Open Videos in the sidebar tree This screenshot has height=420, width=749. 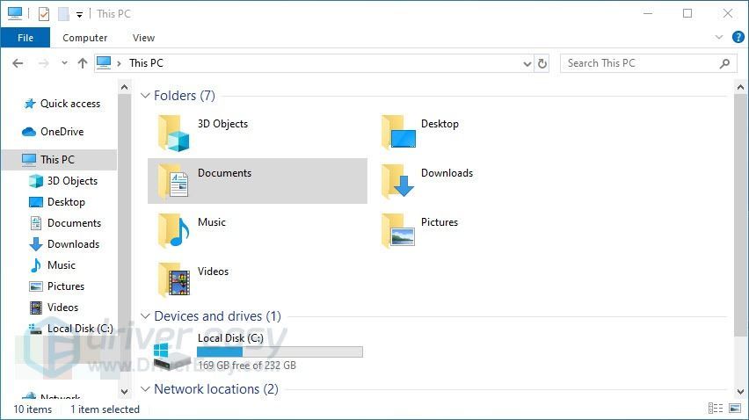point(62,307)
